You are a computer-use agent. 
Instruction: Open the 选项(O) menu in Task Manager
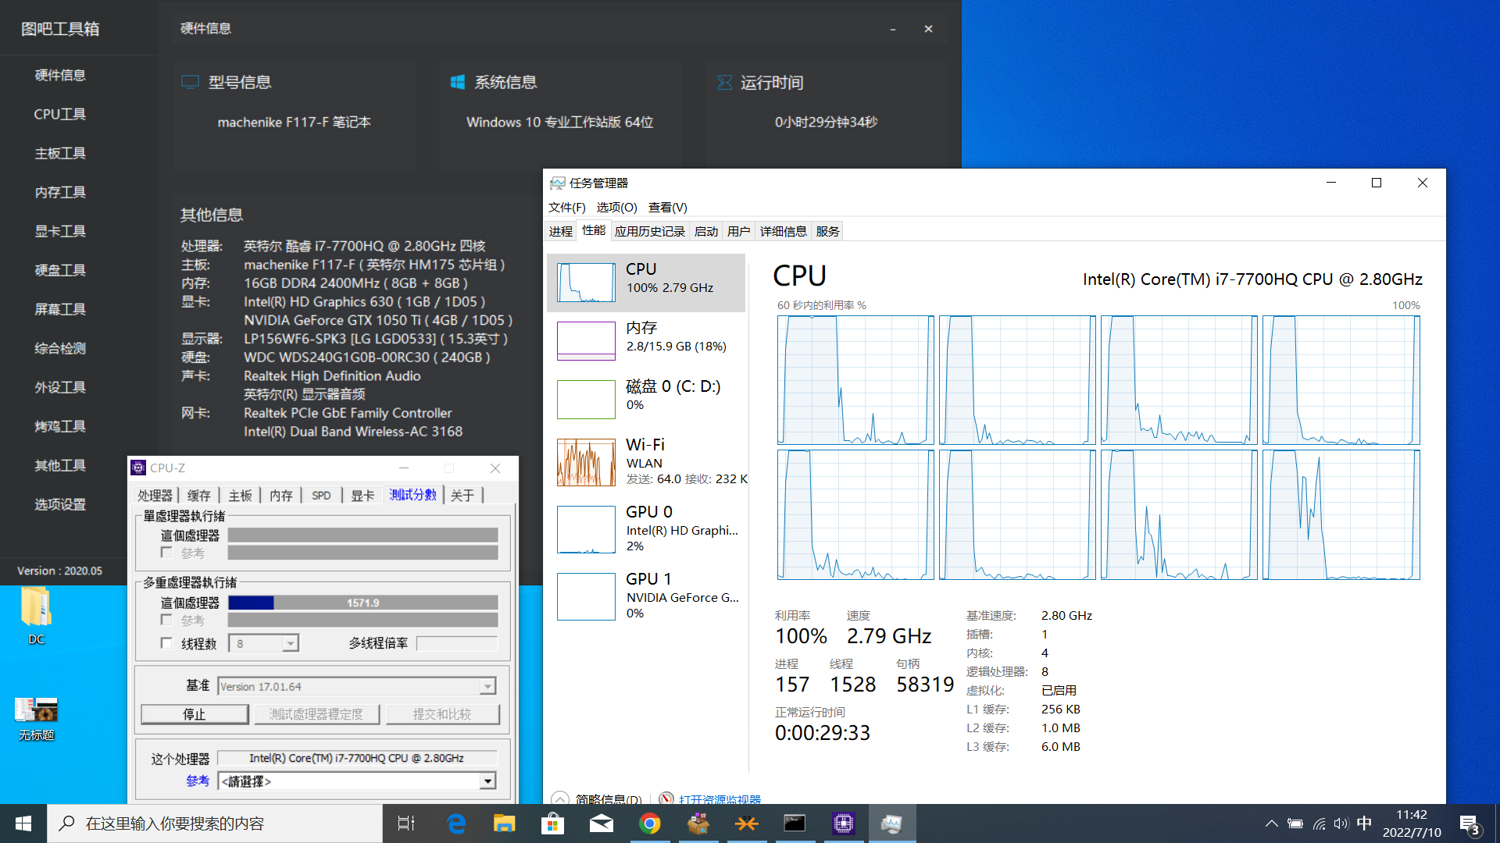616,207
